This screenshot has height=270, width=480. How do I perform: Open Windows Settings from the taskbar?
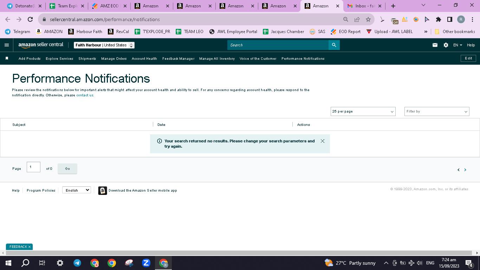coord(60,263)
